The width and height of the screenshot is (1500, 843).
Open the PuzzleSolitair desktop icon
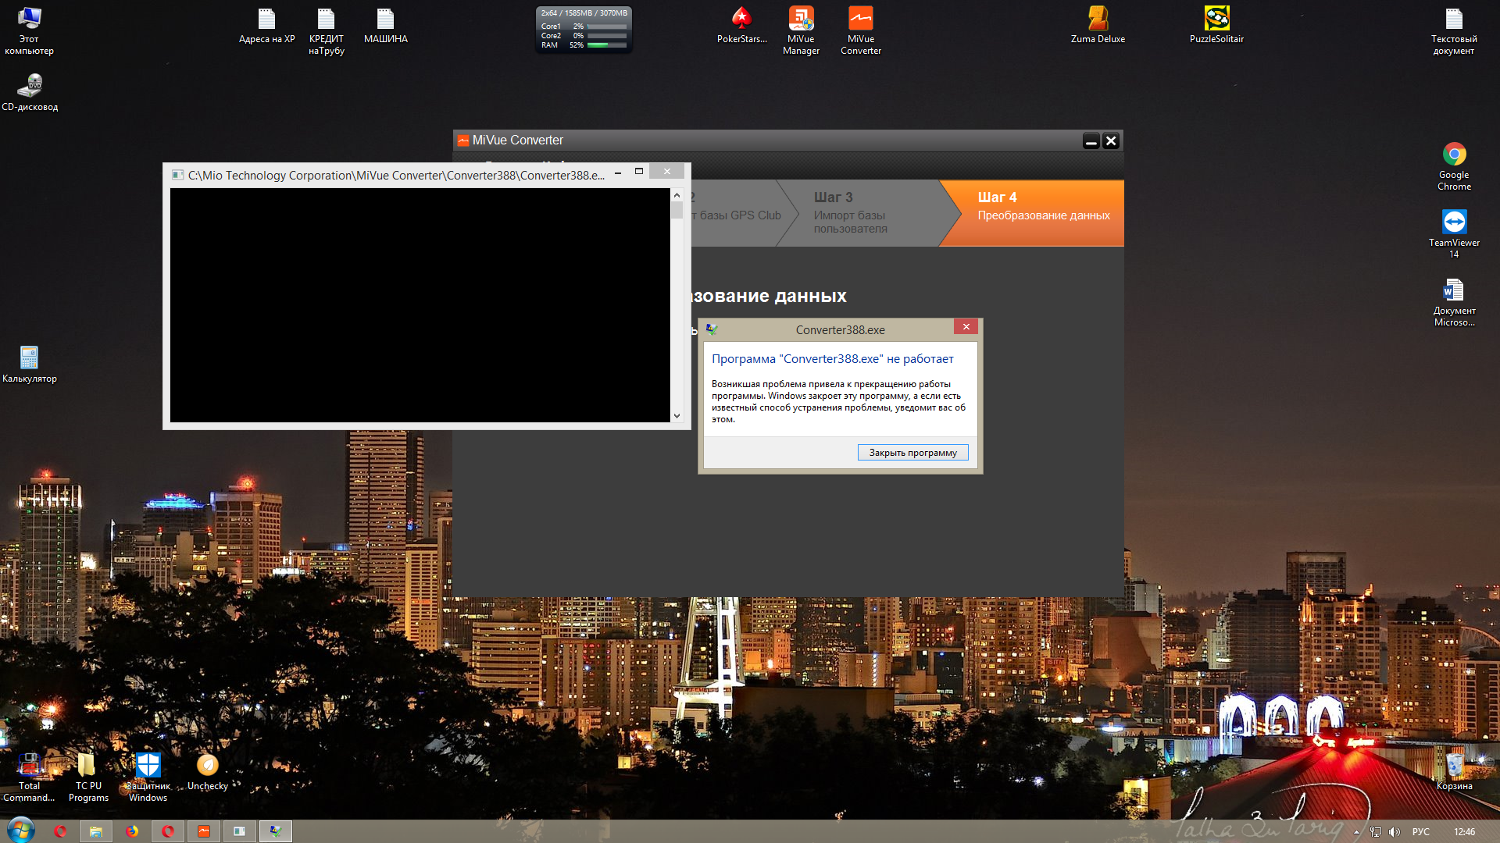pos(1216,20)
